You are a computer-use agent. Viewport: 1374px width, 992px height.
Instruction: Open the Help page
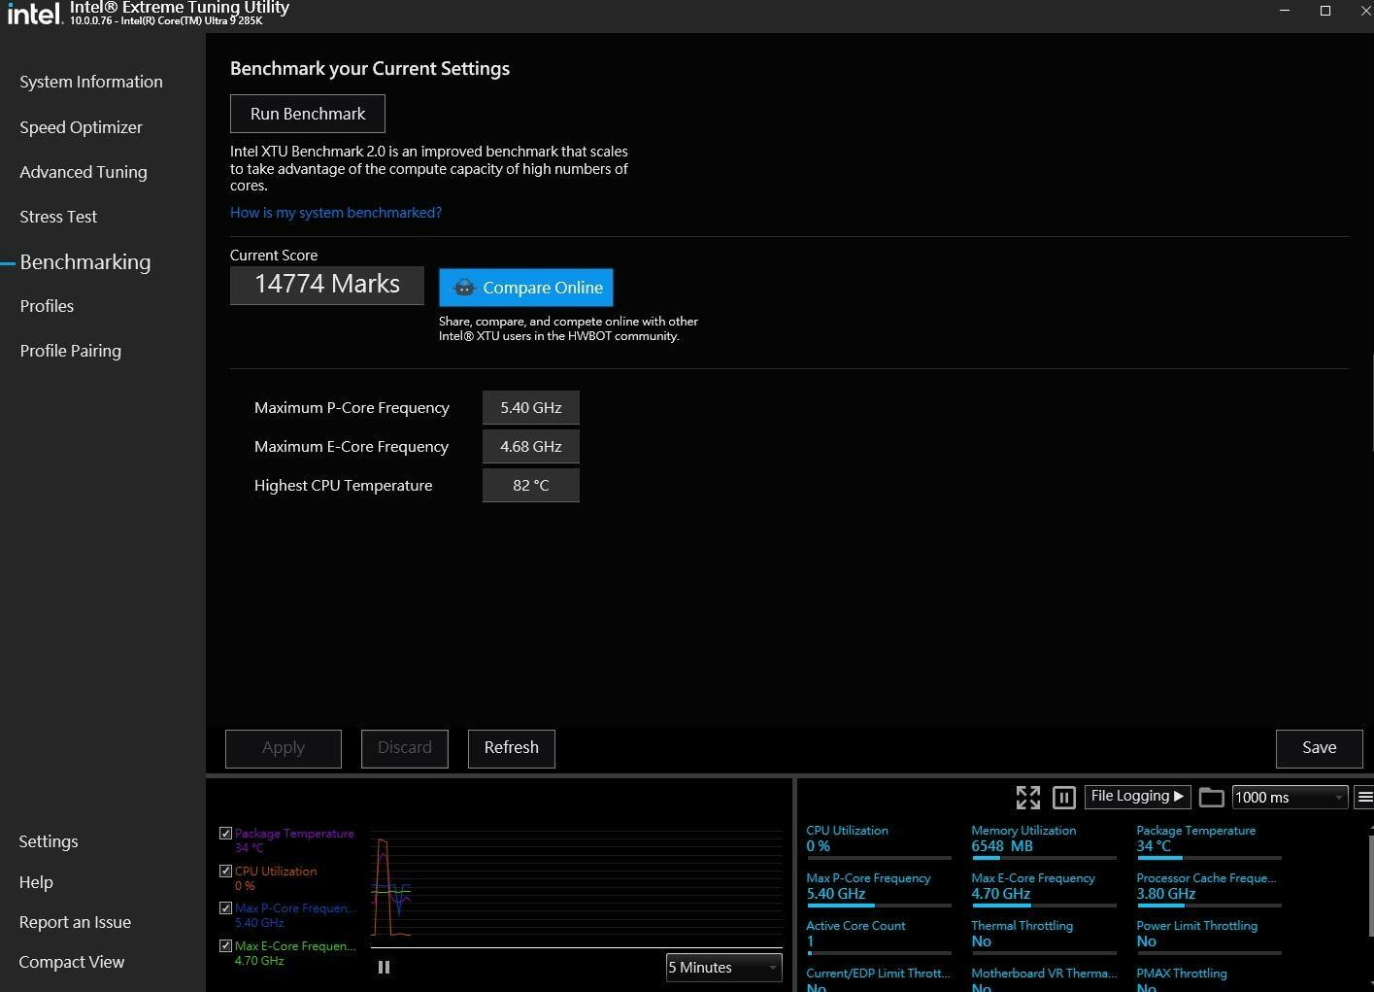36,882
